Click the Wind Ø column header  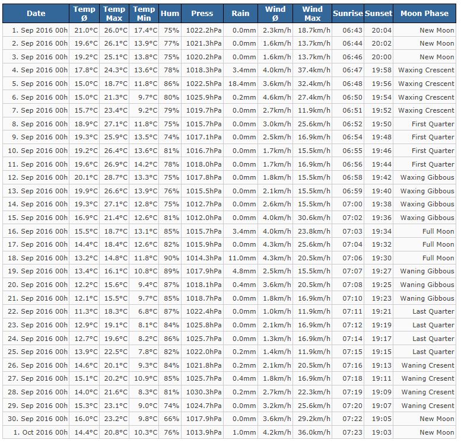[275, 14]
